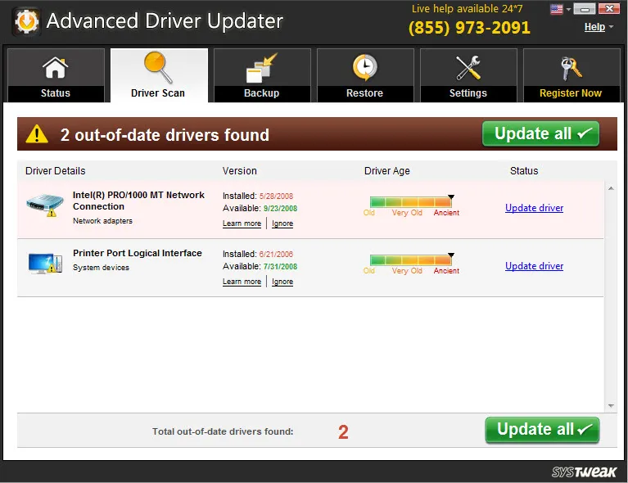628x483 pixels.
Task: Click the Version column header
Action: pyautogui.click(x=240, y=171)
